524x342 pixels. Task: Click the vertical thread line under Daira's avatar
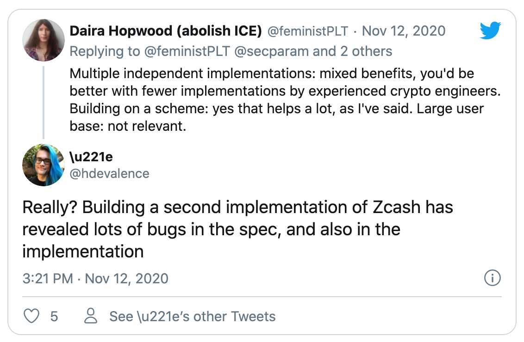click(x=44, y=102)
